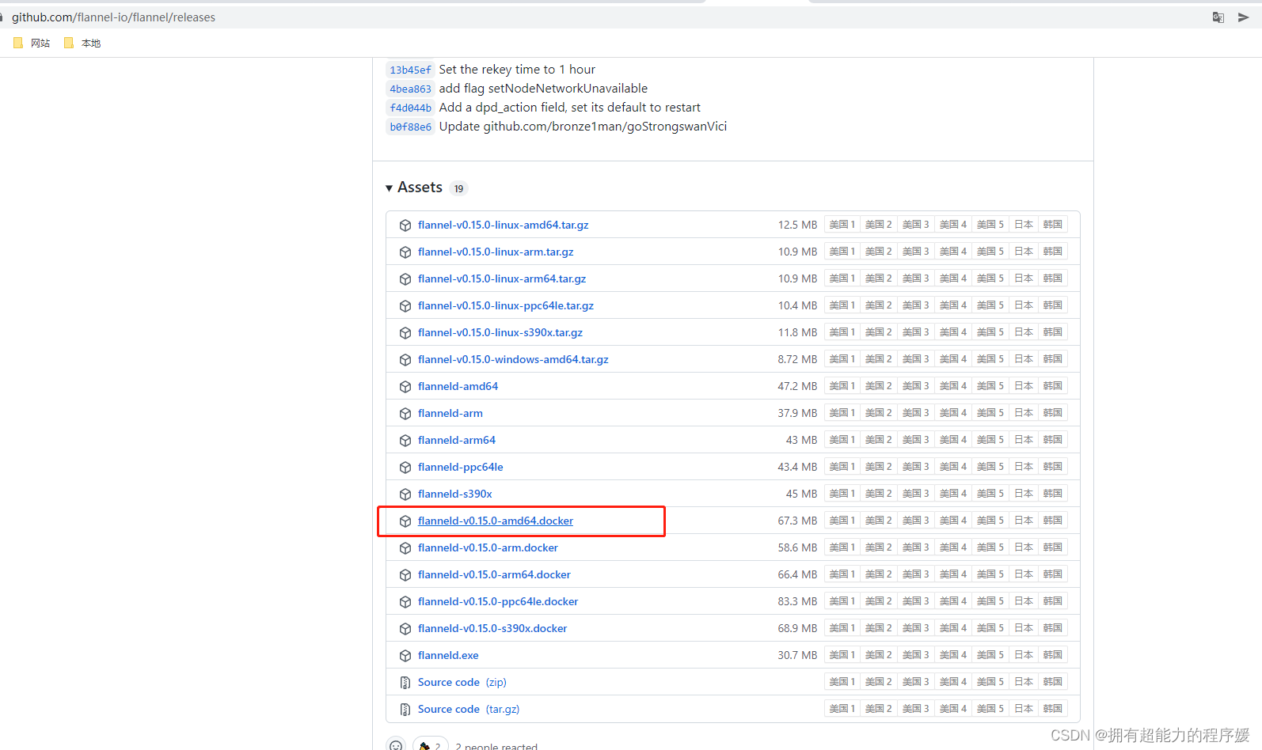Open the 网站 bookmarks folder
This screenshot has width=1262, height=750.
32,43
